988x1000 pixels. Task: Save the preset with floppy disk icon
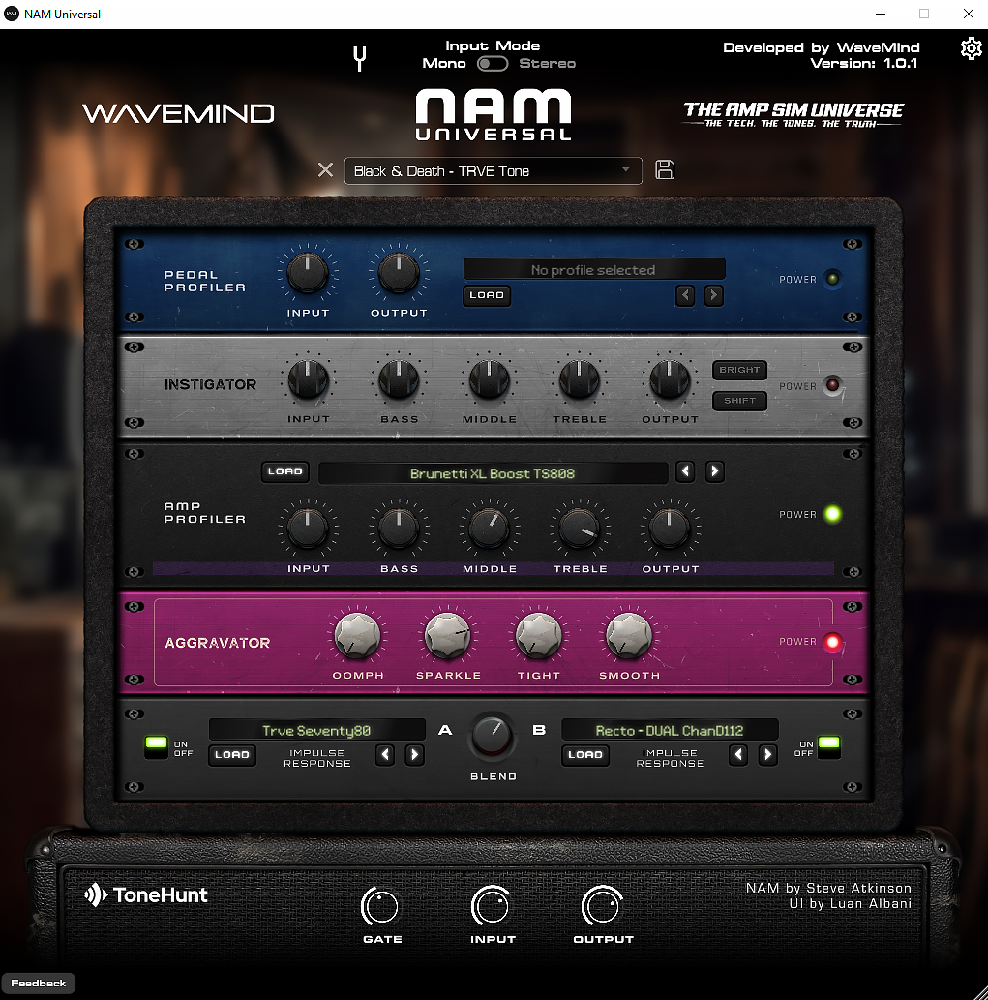click(x=665, y=169)
